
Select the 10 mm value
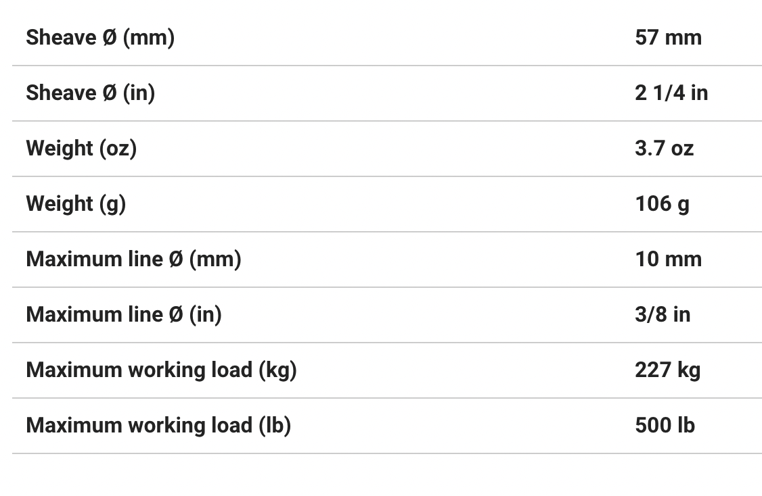point(668,259)
